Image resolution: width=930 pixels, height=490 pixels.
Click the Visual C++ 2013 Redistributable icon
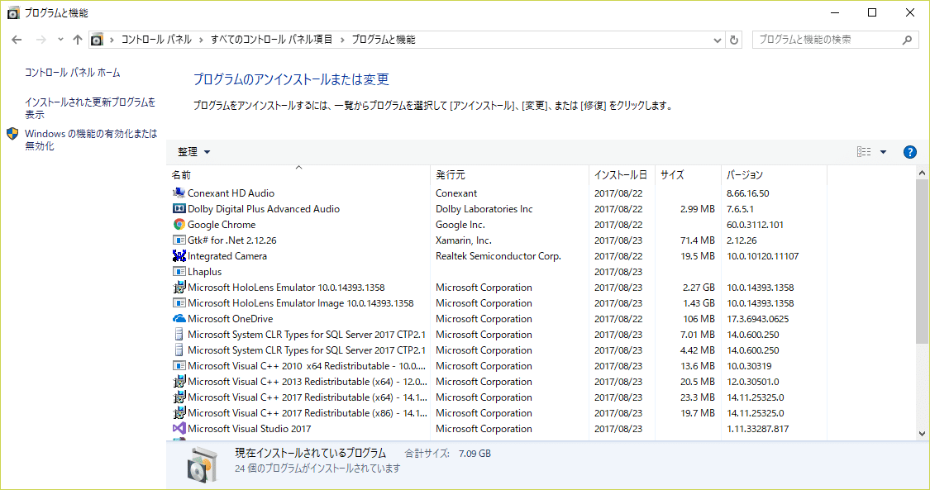tap(179, 382)
